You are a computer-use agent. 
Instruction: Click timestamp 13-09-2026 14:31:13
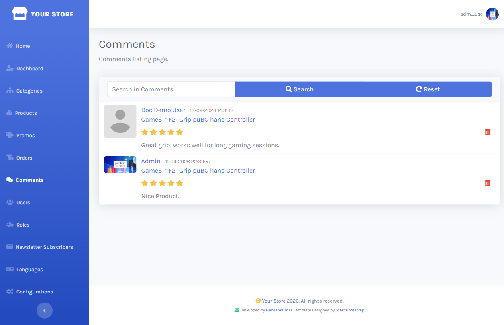212,110
